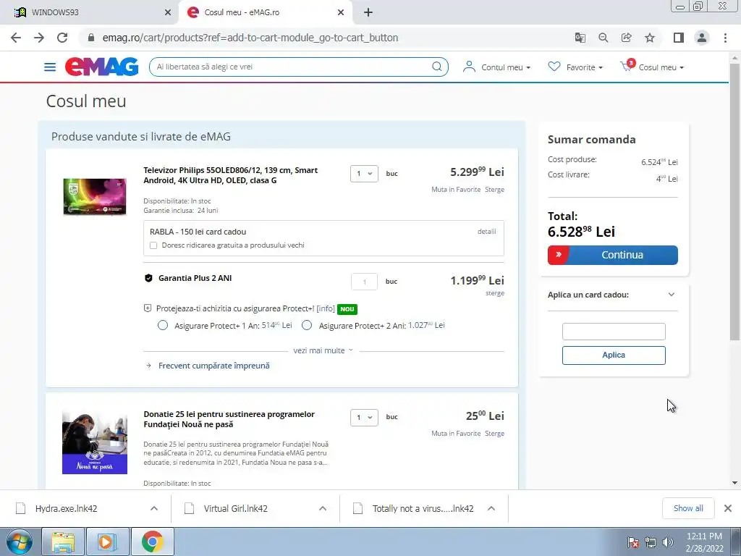The height and width of the screenshot is (556, 741).
Task: Expand the Cosul meu header dropdown
Action: (x=682, y=67)
